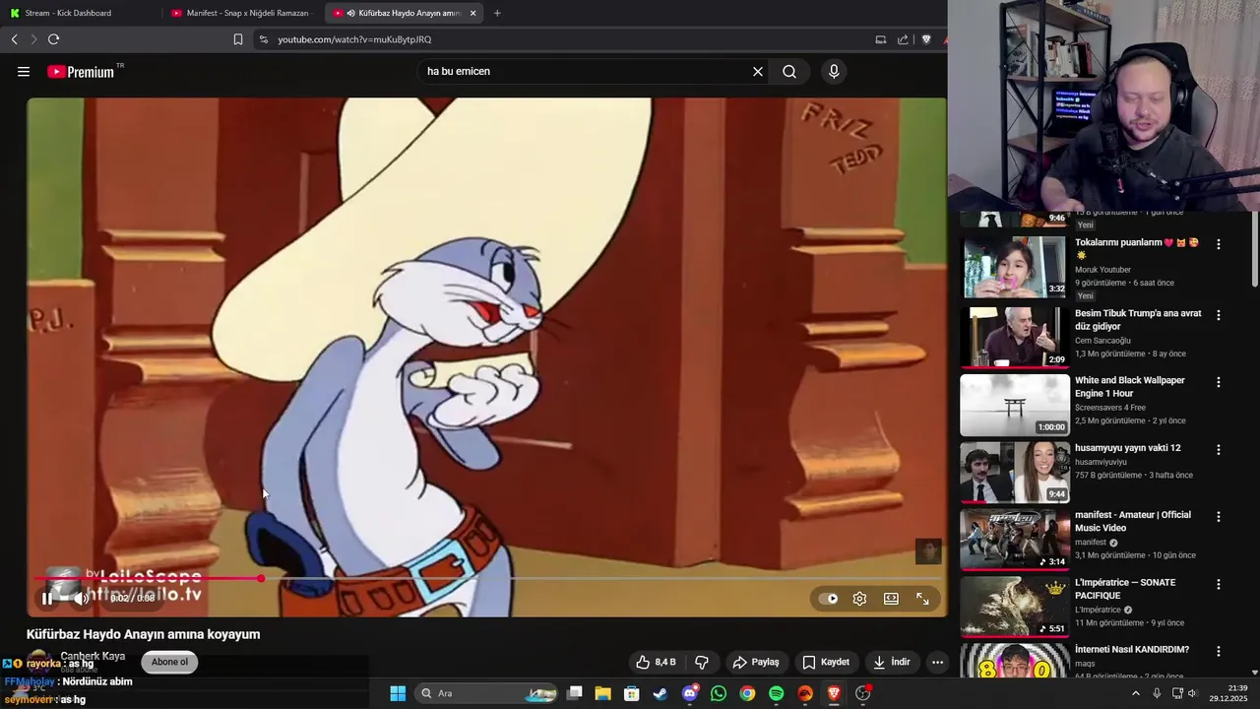1260x709 pixels.
Task: Click the Moruk Youtuber channel name
Action: point(1102,270)
